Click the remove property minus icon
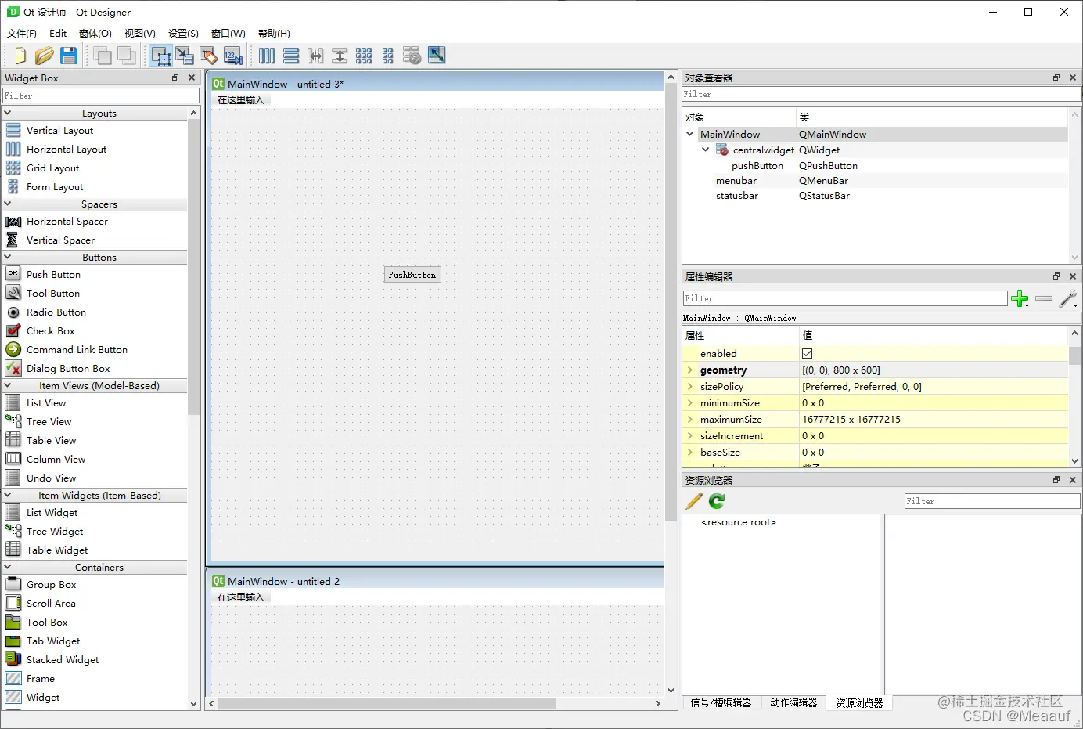The image size is (1083, 729). (x=1044, y=298)
